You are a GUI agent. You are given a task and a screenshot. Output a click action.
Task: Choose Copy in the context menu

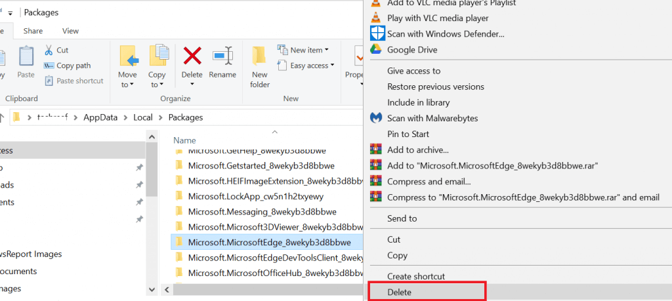(397, 255)
